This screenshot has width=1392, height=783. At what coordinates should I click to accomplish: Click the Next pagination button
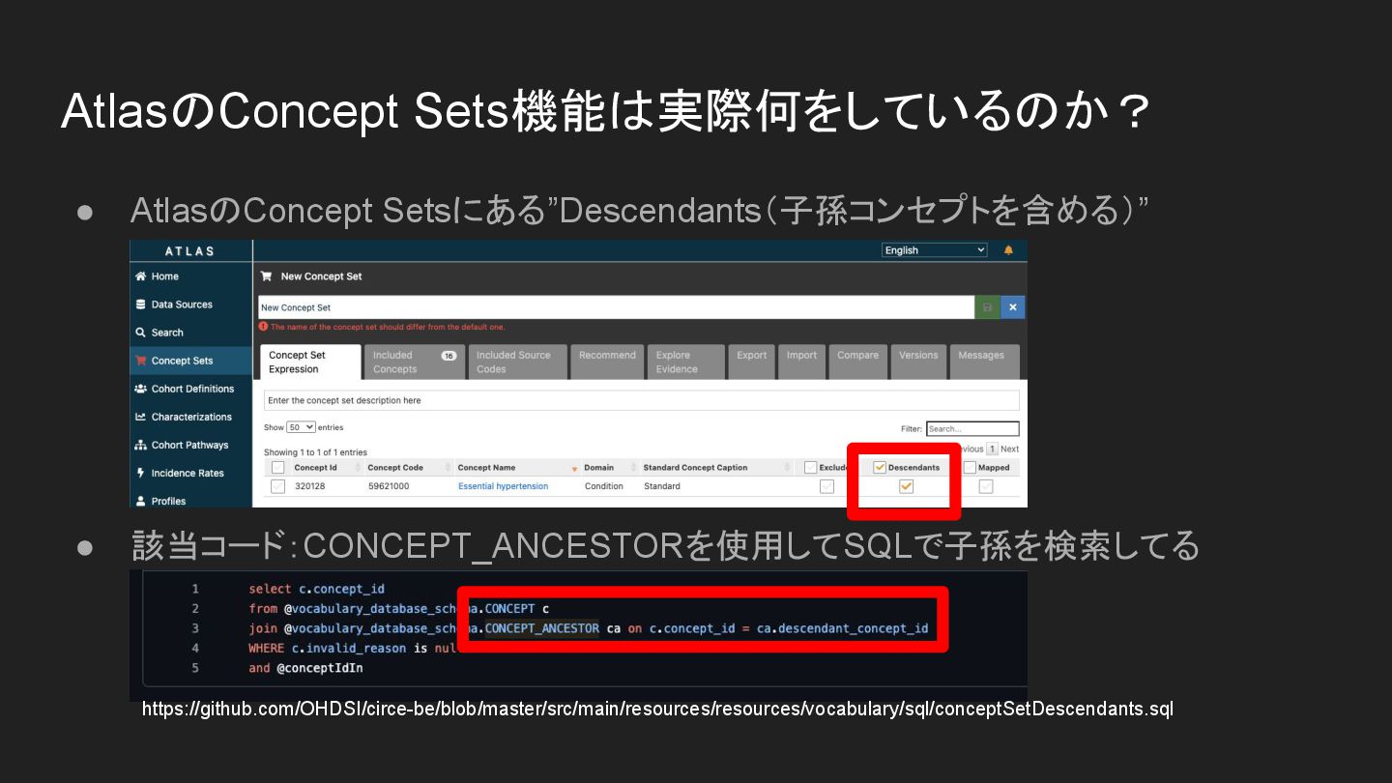coord(1009,449)
